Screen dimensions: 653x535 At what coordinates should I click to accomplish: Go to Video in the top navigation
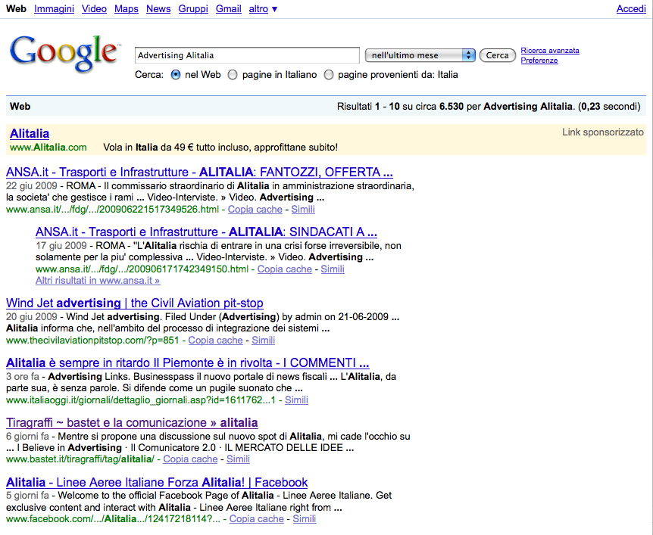click(x=94, y=9)
